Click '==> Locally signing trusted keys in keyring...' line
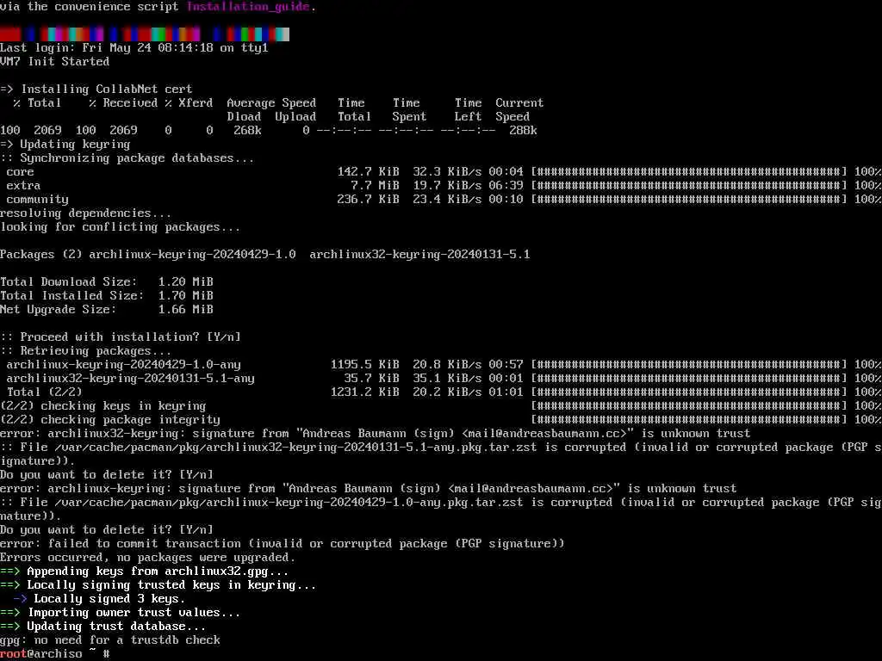The width and height of the screenshot is (882, 661). 158,585
